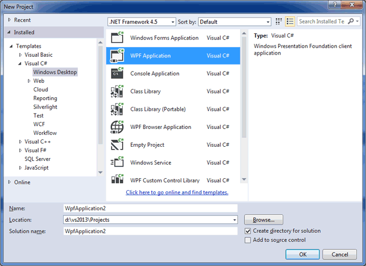Click the 'Empty Project' row label
The image size is (366, 266).
tap(148, 145)
